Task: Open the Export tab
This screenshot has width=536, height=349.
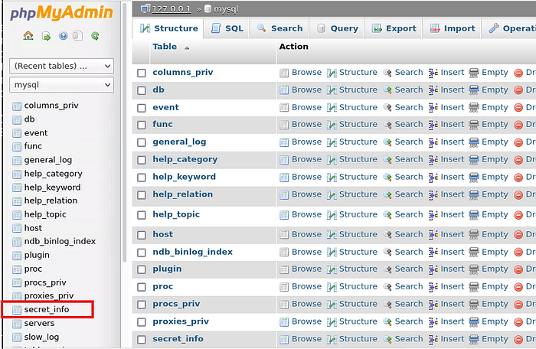Action: [394, 28]
